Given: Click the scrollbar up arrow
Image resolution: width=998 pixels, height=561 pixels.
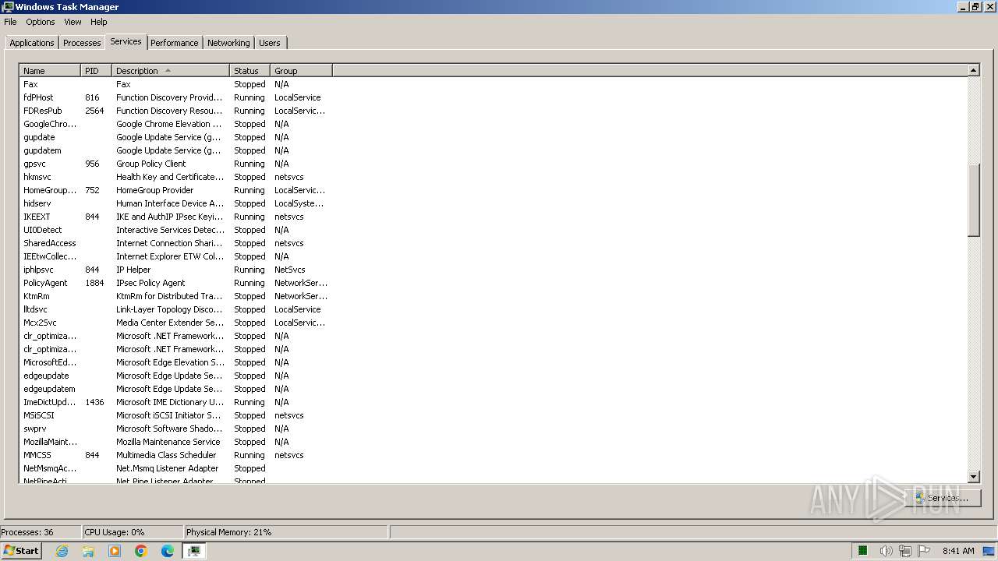Looking at the screenshot, I should pos(973,70).
